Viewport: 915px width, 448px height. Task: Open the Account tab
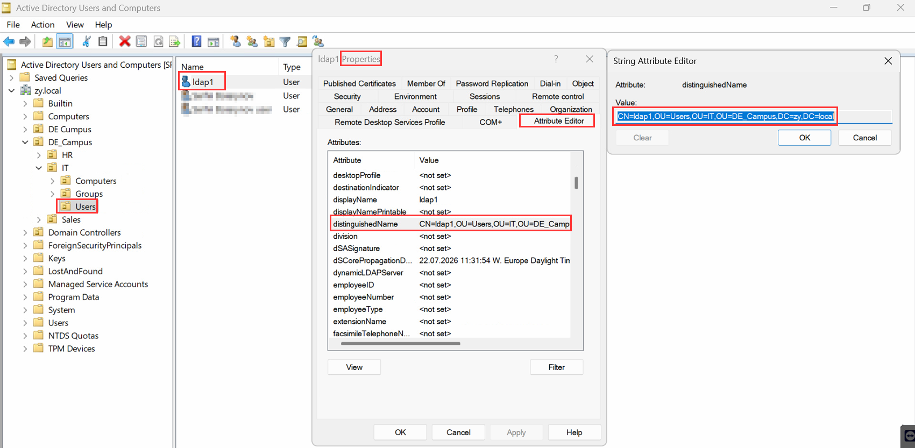pyautogui.click(x=426, y=109)
